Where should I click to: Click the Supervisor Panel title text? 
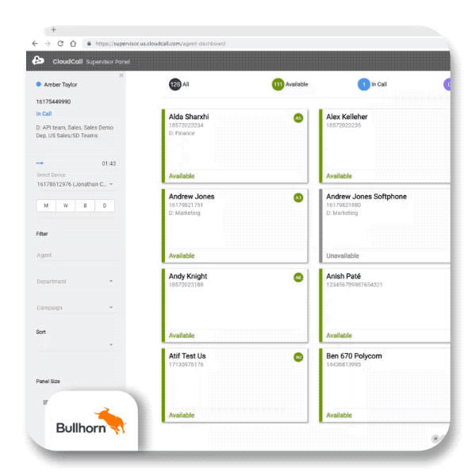pyautogui.click(x=108, y=62)
